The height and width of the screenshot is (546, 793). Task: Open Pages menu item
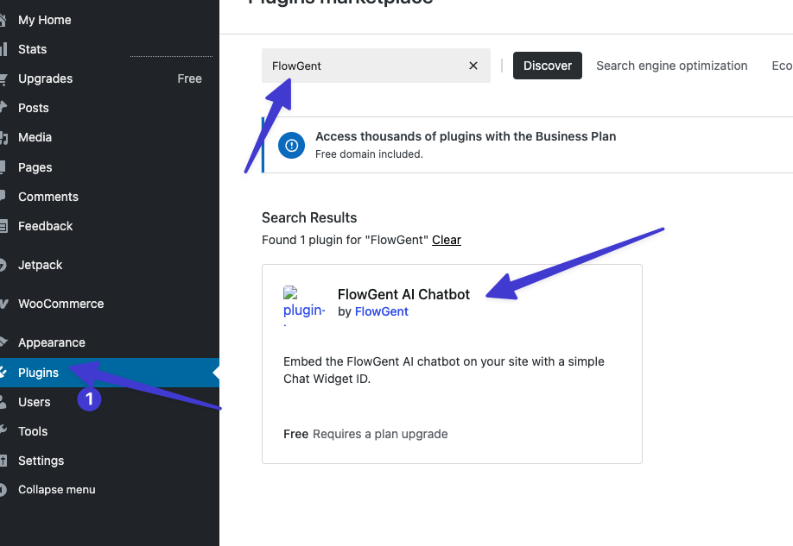(35, 167)
